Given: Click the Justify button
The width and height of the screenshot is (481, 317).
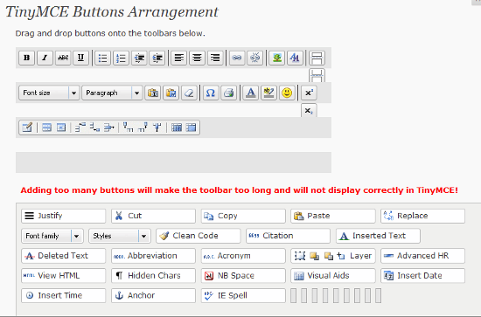Looking at the screenshot, I should 64,216.
